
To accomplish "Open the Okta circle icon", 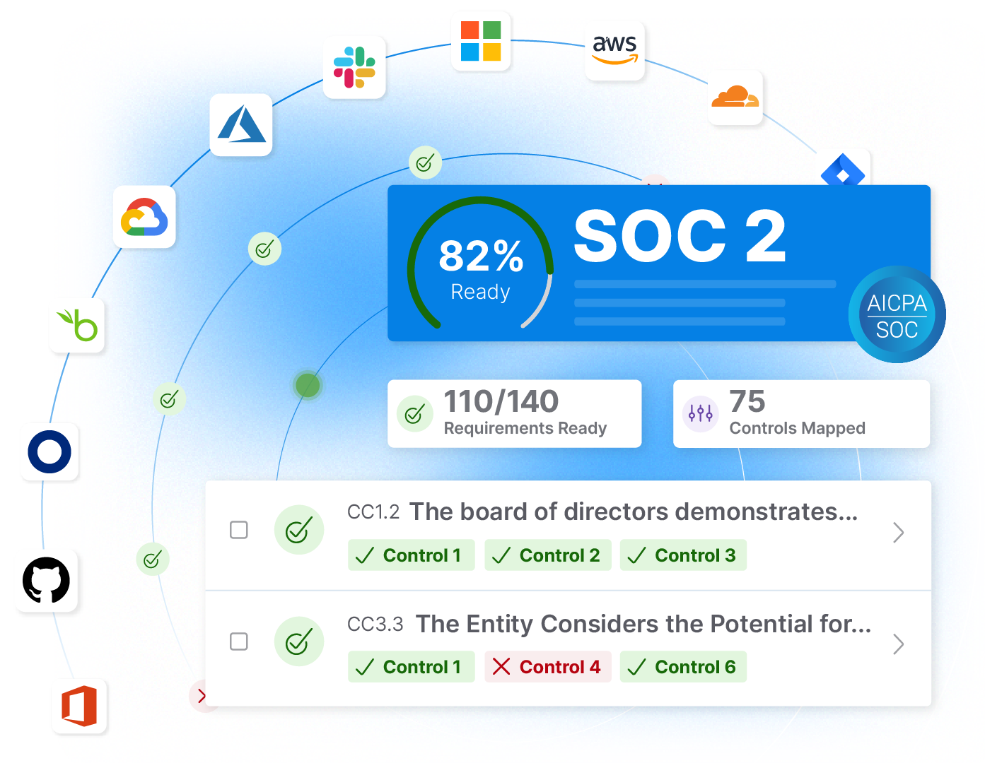I will (49, 452).
